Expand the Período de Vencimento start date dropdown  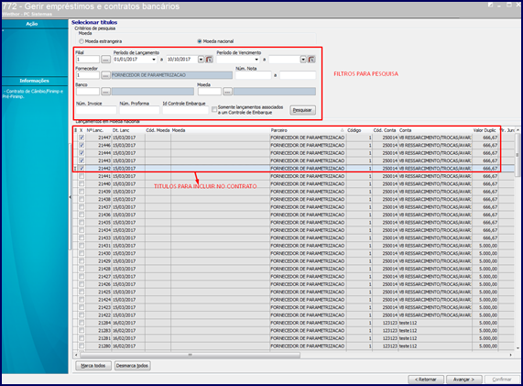point(256,60)
